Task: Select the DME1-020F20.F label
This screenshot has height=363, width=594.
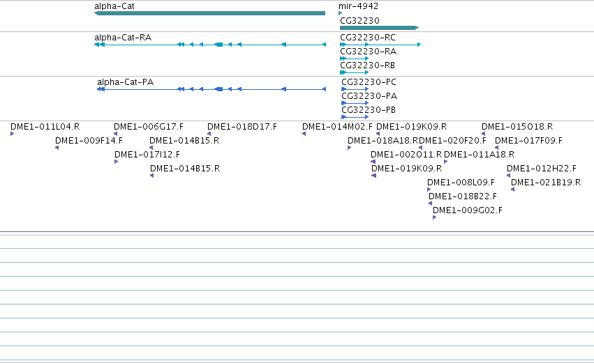Action: click(453, 141)
